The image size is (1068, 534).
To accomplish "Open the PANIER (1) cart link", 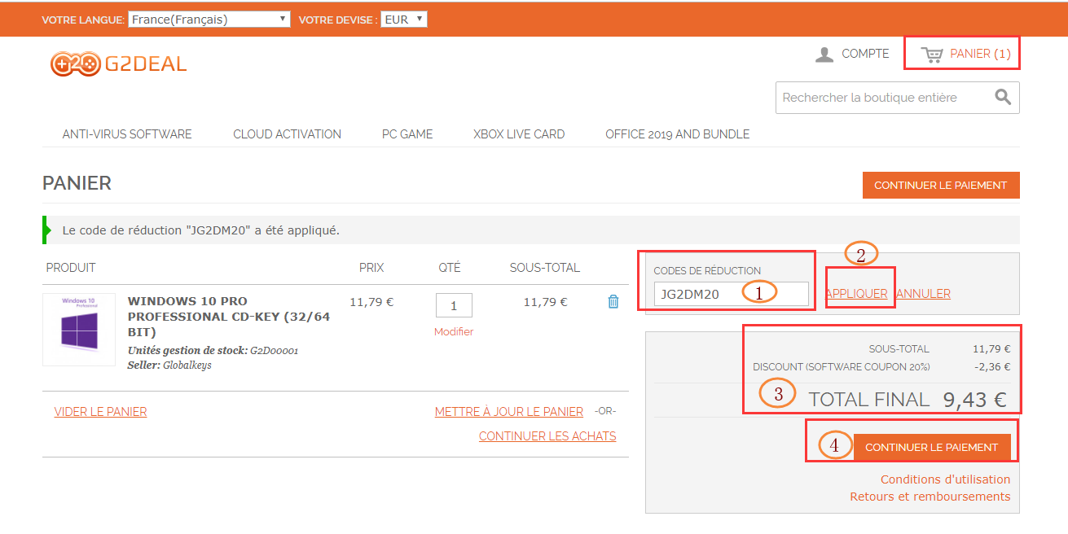I will click(980, 54).
